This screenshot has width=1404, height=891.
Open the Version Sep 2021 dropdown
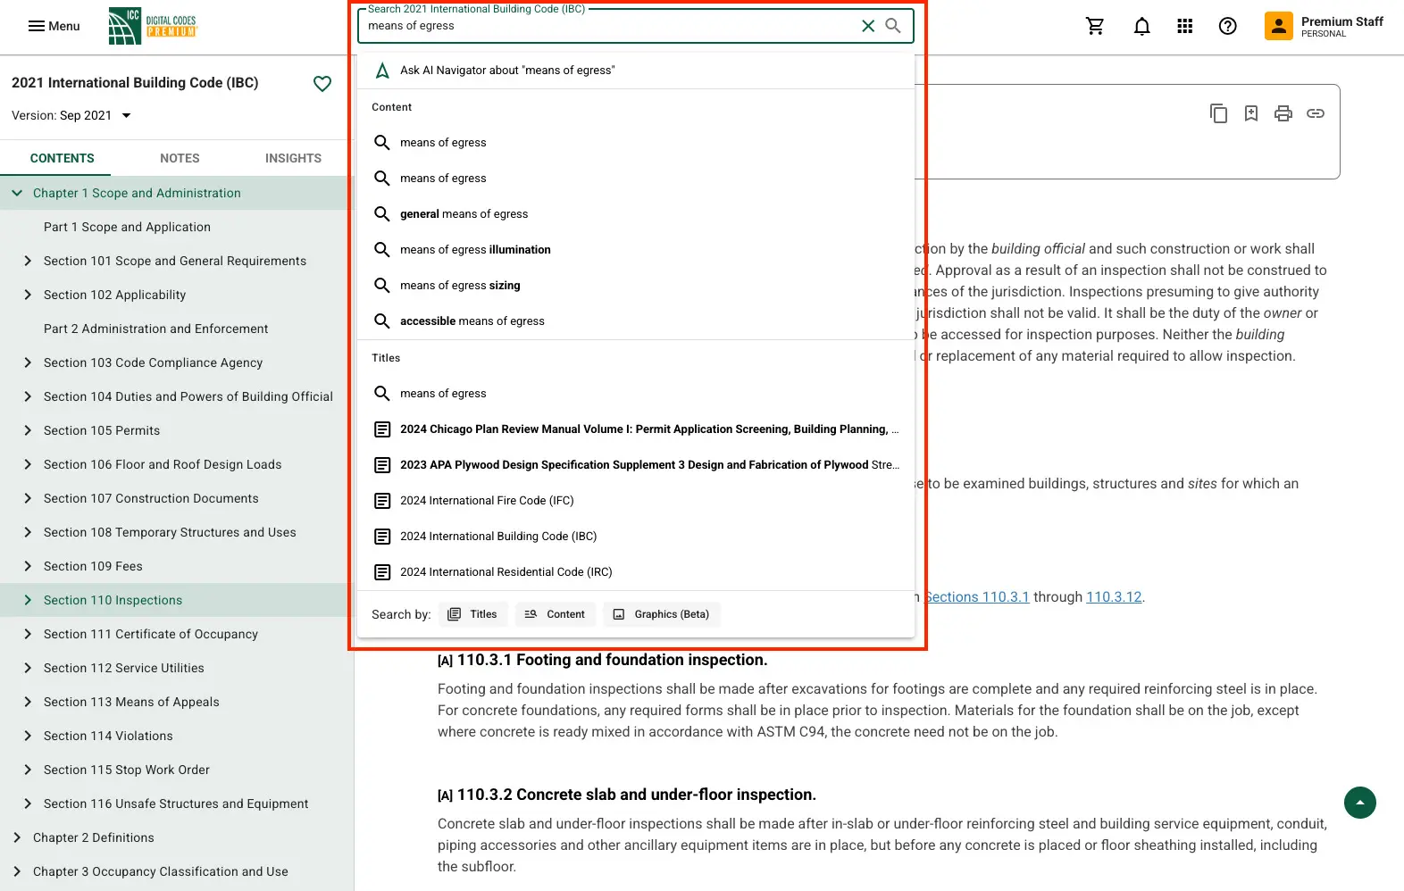coord(71,115)
